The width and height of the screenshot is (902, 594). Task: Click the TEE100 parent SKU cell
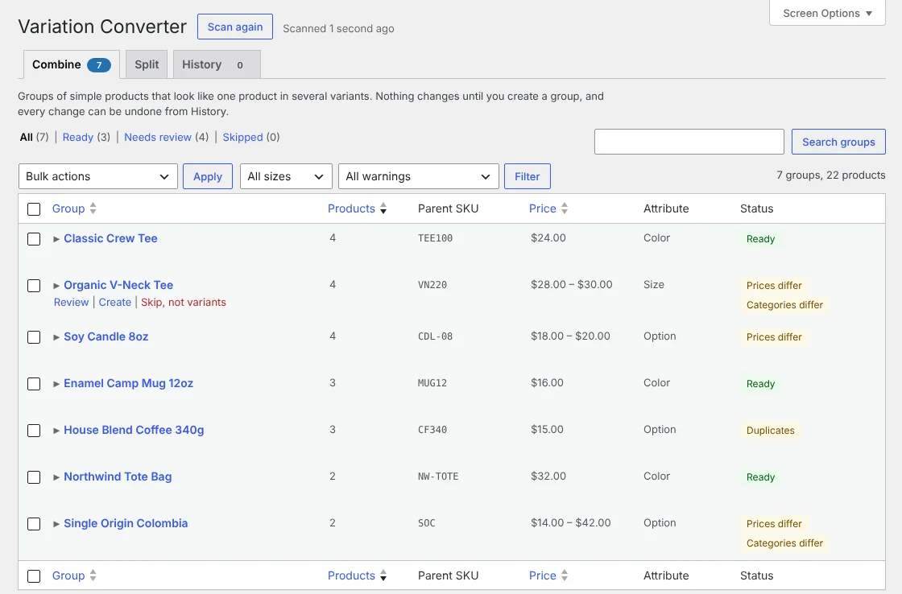435,238
